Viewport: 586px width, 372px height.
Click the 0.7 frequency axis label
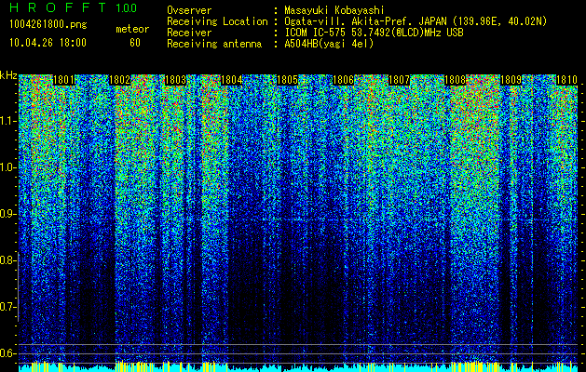click(x=7, y=307)
